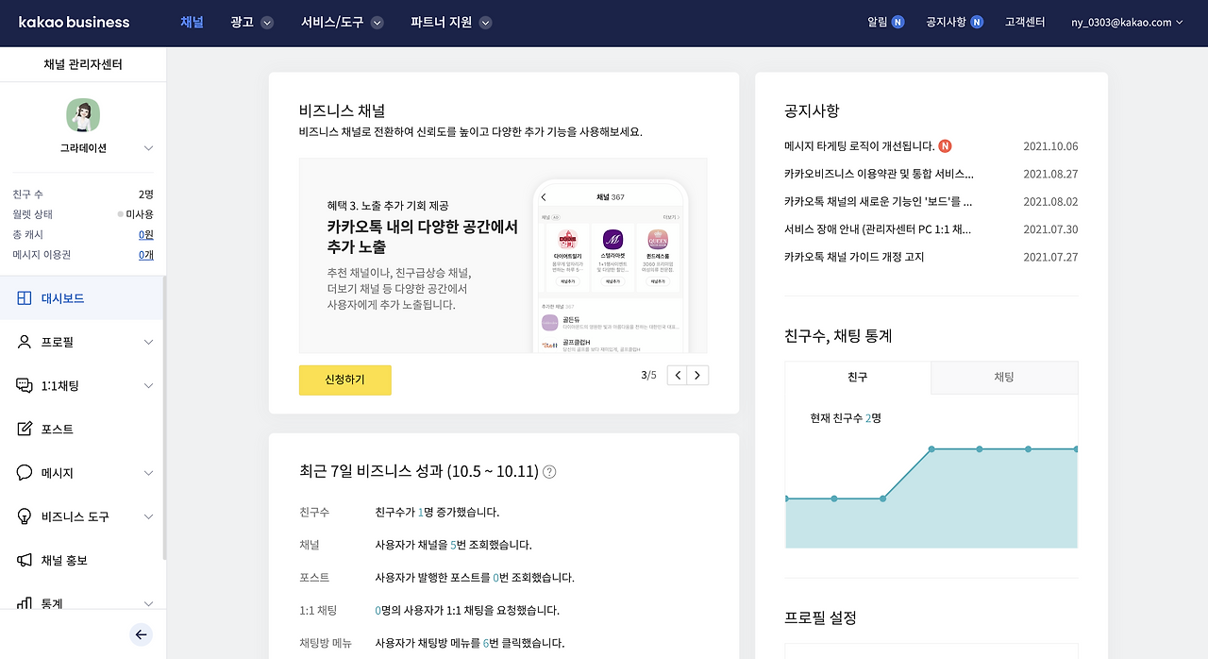Click 친구수가 1명 증가했습니다. row
This screenshot has height=659, width=1208.
pos(437,513)
